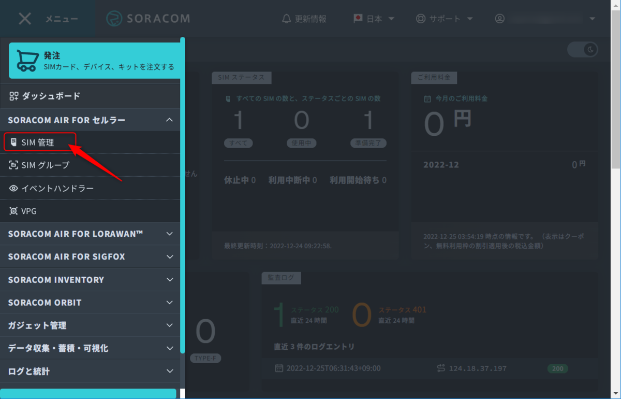Expand ログと統計 section
Screen dimensions: 621x399
(x=90, y=371)
